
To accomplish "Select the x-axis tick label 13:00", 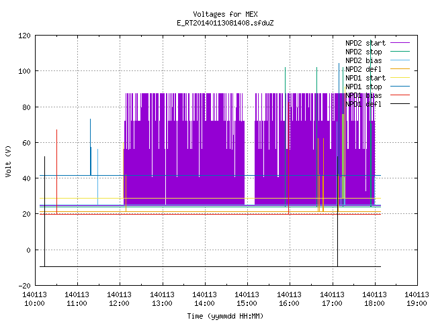I will 163,304.
